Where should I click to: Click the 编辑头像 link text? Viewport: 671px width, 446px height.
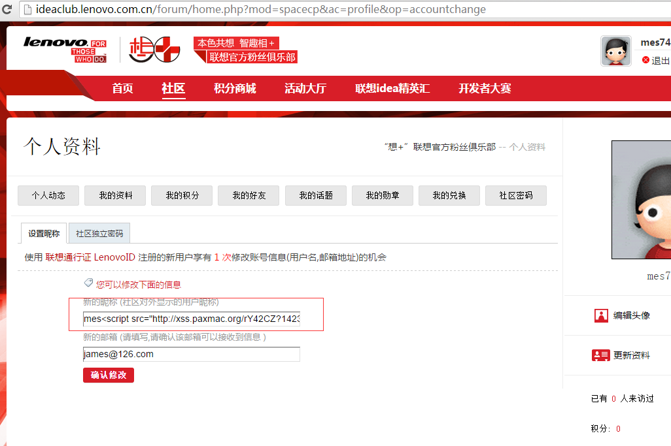click(x=632, y=315)
